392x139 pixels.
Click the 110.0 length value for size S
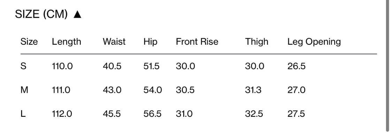(x=62, y=66)
